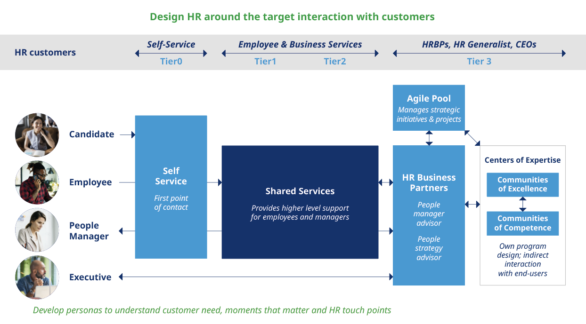Viewport: 586px width, 324px height.
Task: Select the Executive persona photo
Action: click(37, 277)
